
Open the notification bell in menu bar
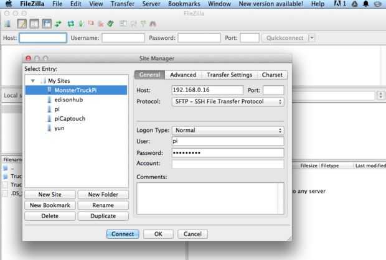(x=366, y=4)
